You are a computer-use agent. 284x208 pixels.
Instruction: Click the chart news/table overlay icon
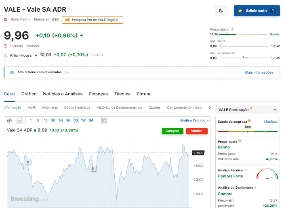pyautogui.click(x=104, y=120)
